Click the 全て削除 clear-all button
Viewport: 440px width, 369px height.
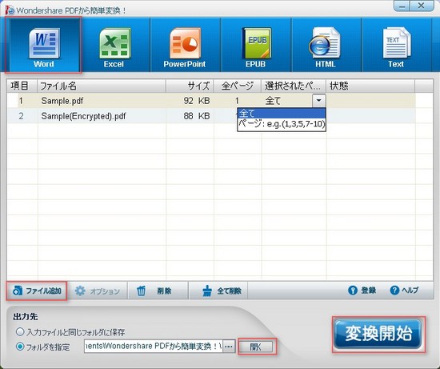pos(218,291)
